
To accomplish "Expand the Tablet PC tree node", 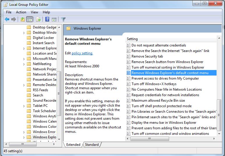I will click(24, 106).
